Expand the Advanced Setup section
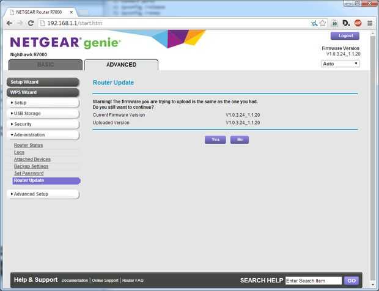The image size is (379, 291). tap(43, 194)
